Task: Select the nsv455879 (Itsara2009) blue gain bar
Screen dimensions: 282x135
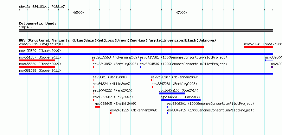Action: tap(146, 54)
